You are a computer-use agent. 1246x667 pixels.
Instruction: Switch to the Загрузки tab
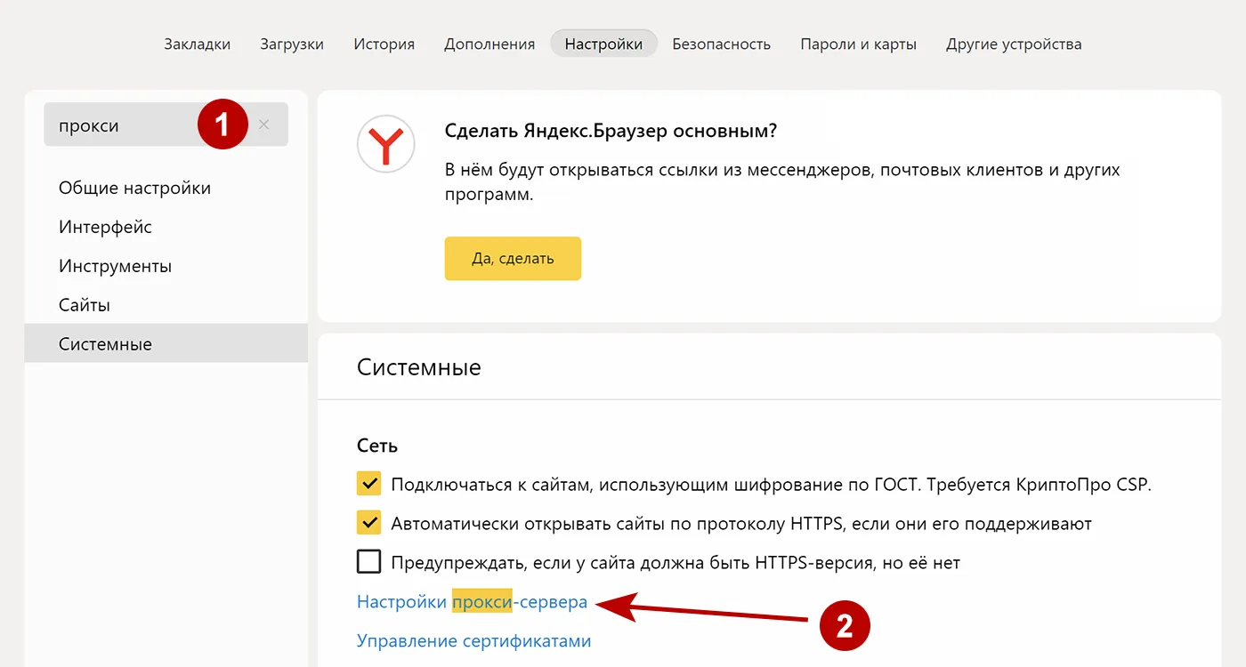click(x=292, y=43)
